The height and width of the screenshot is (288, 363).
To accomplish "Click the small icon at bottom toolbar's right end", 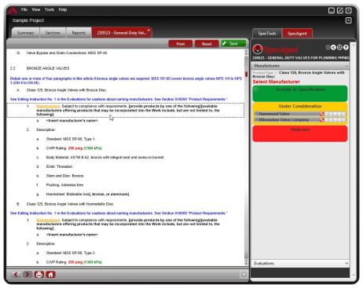I will pos(244,274).
